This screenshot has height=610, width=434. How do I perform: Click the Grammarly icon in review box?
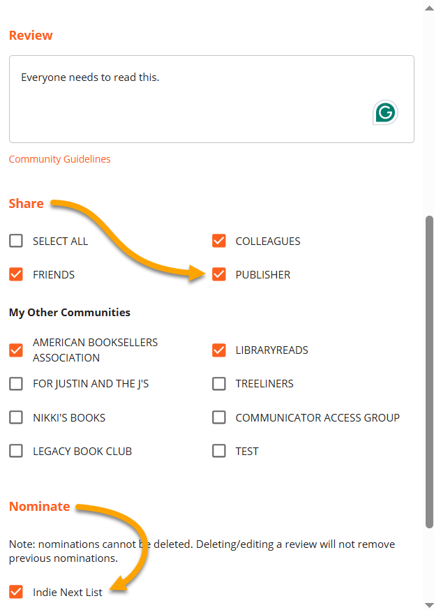coord(384,112)
